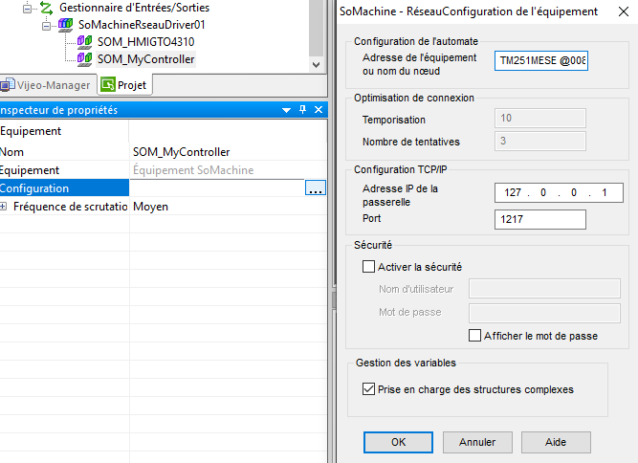Image resolution: width=638 pixels, height=463 pixels.
Task: Click the Annuler button
Action: pyautogui.click(x=476, y=442)
